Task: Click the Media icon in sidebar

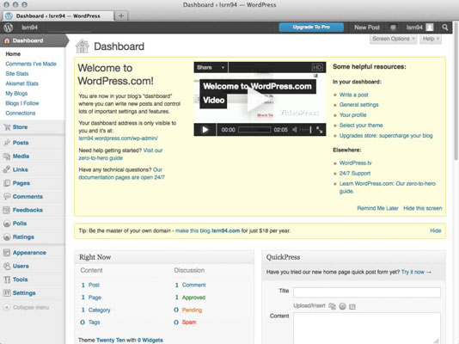Action: tap(7, 156)
